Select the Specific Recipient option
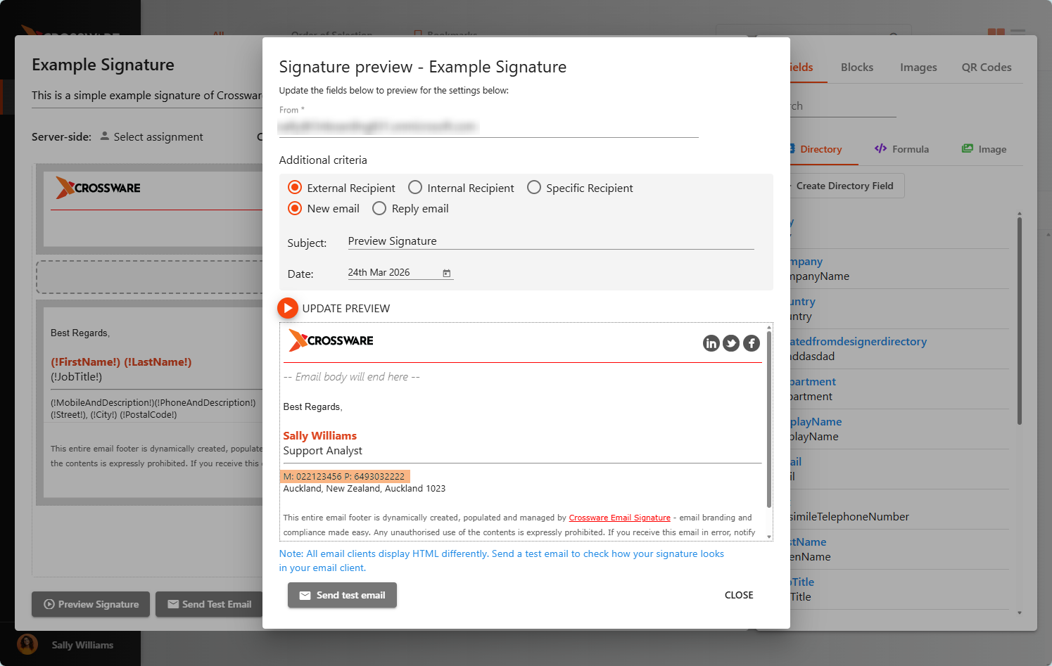This screenshot has width=1052, height=666. point(534,188)
